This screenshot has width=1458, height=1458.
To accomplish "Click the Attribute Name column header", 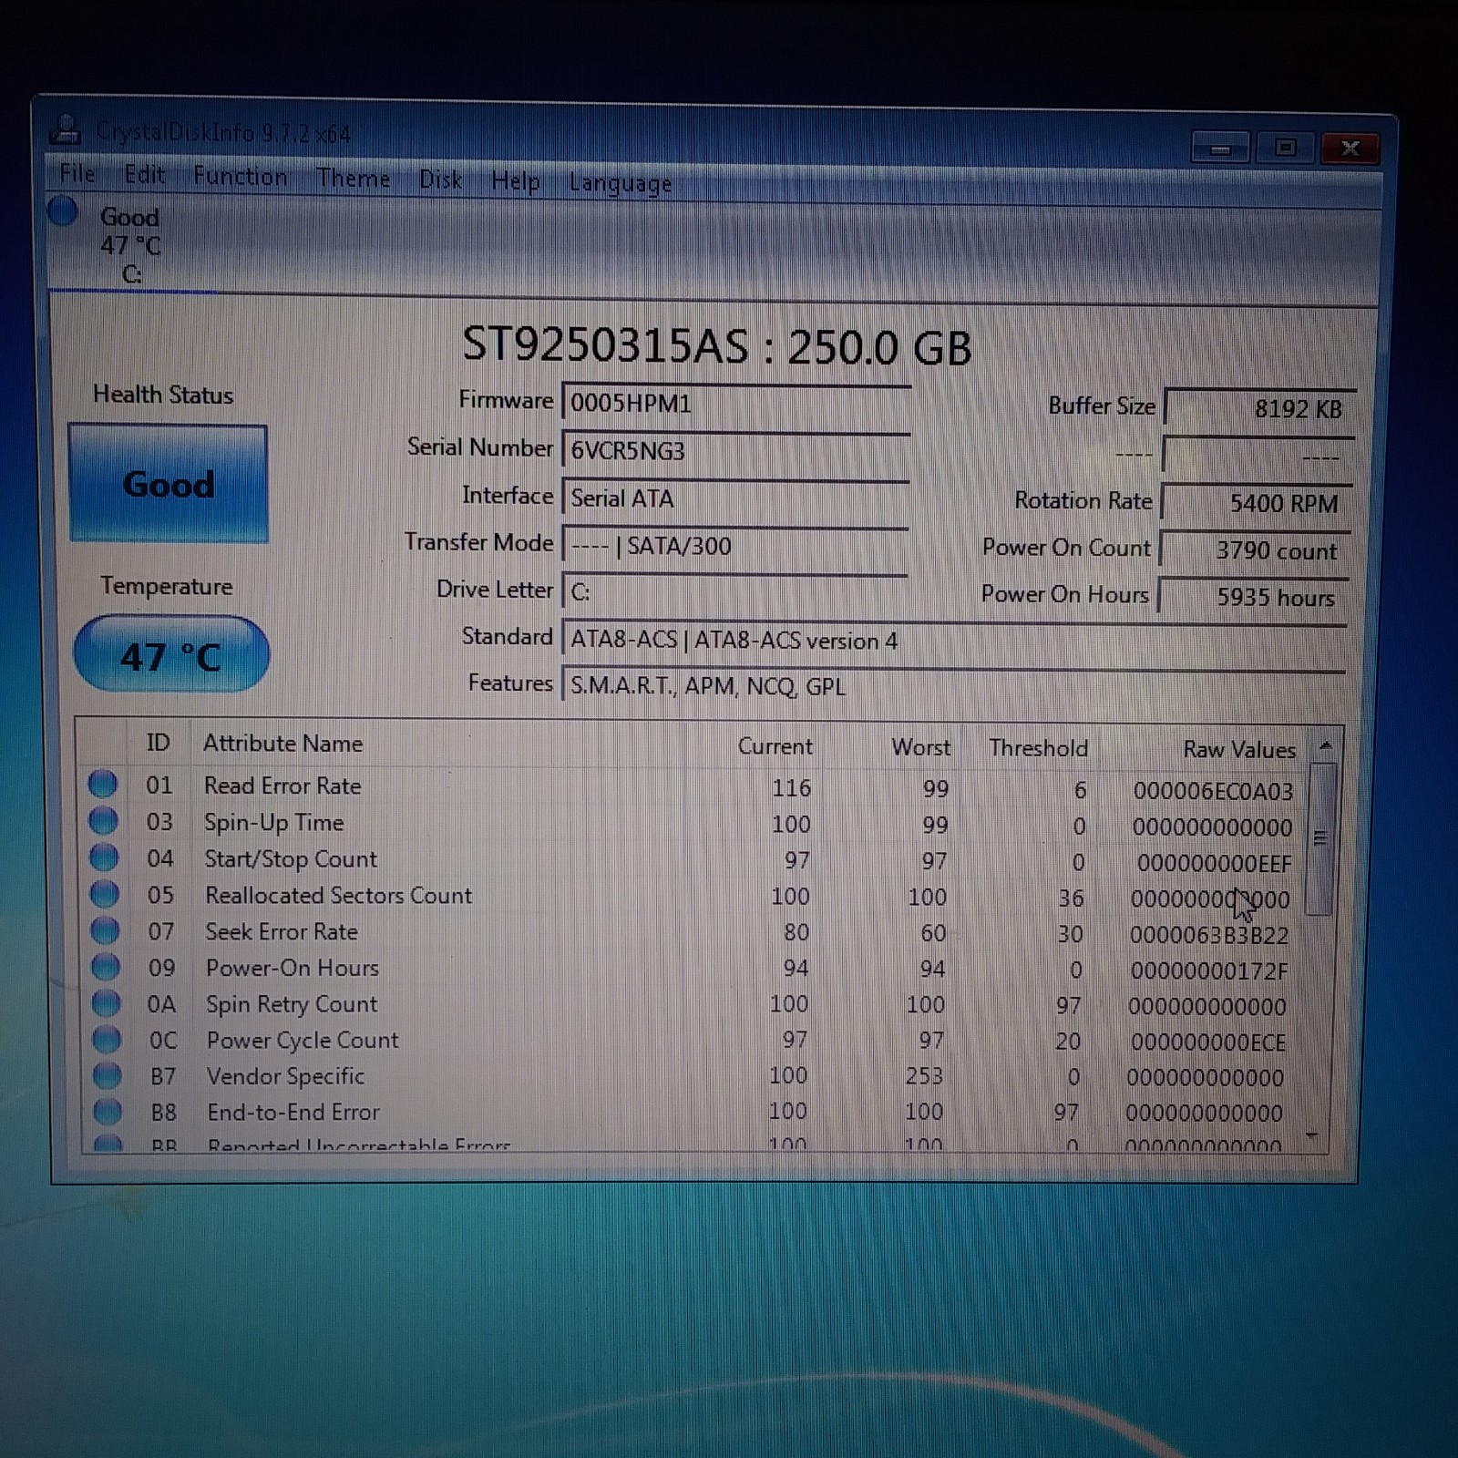I will pyautogui.click(x=282, y=744).
